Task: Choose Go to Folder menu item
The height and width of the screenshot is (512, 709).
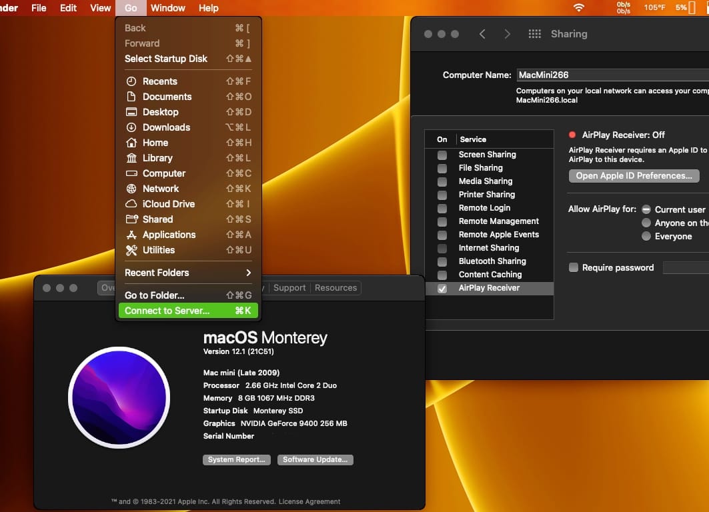Action: coord(188,295)
